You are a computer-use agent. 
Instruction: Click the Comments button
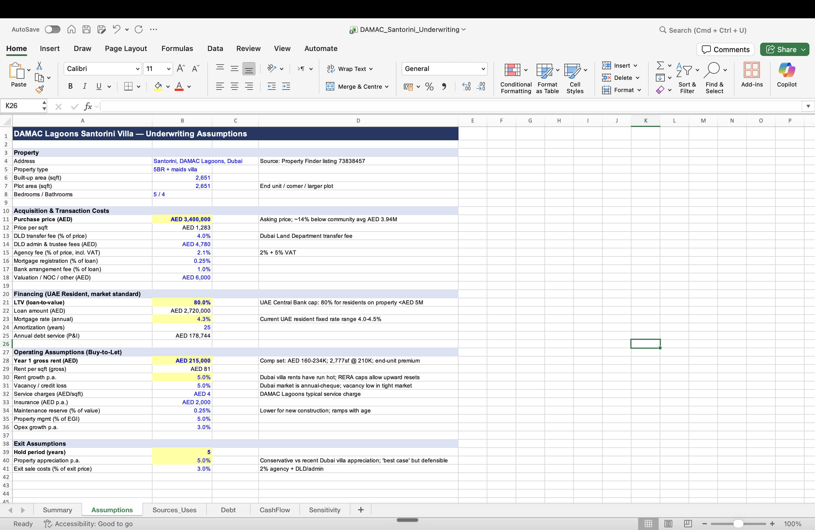click(725, 49)
